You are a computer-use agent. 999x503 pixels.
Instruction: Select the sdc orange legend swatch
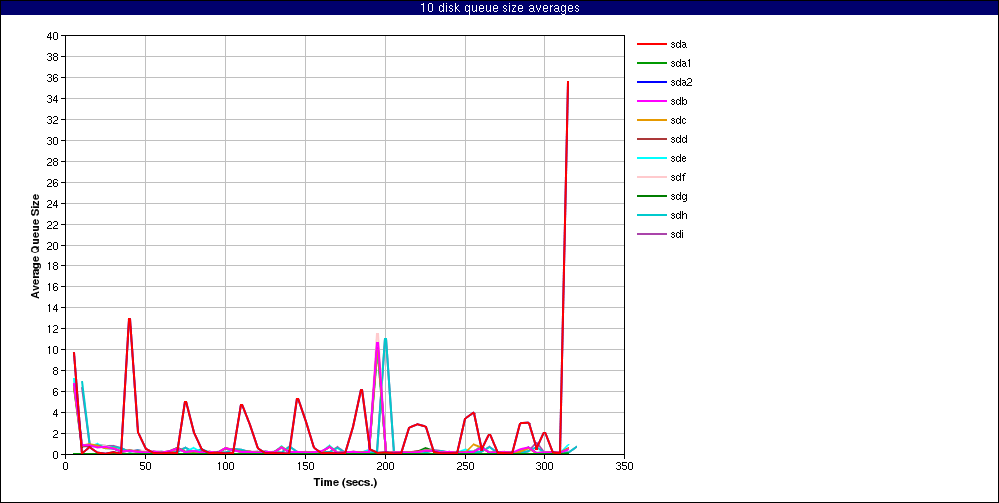click(x=651, y=120)
